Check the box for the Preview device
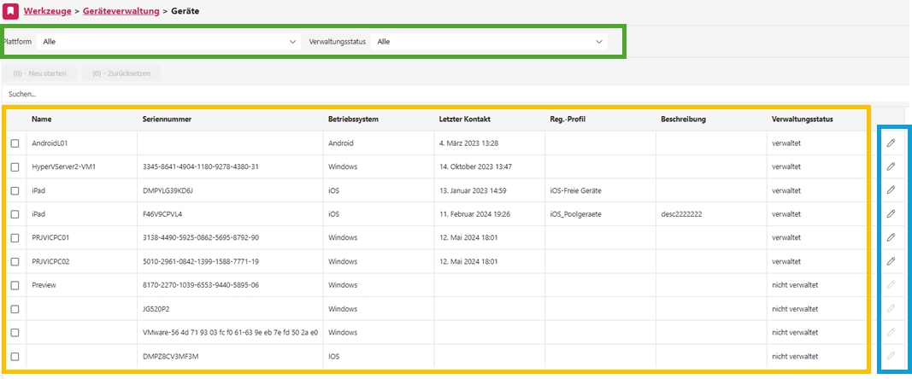This screenshot has height=379, width=912. [15, 285]
